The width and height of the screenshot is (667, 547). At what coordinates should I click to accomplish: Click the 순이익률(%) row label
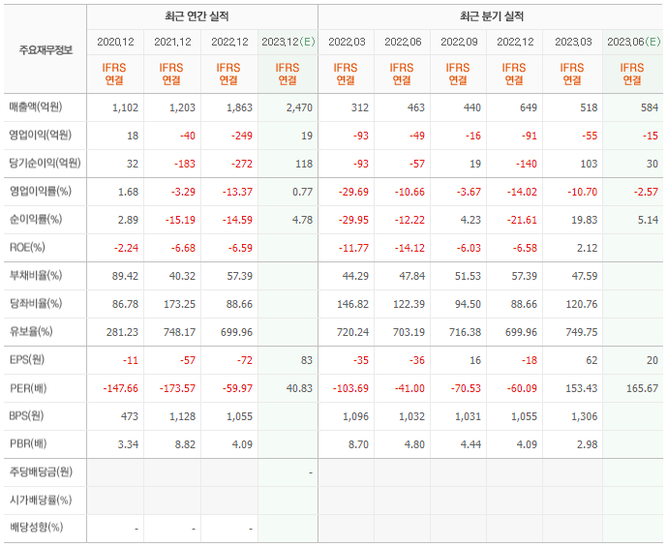(36, 219)
